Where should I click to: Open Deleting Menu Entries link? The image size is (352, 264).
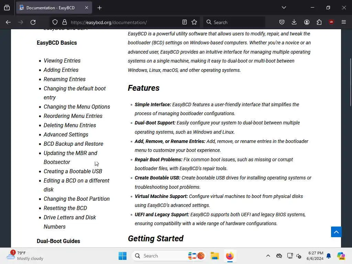[x=70, y=125]
